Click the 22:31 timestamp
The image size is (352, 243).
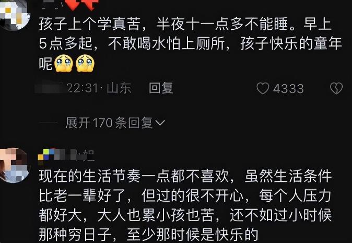(x=83, y=88)
